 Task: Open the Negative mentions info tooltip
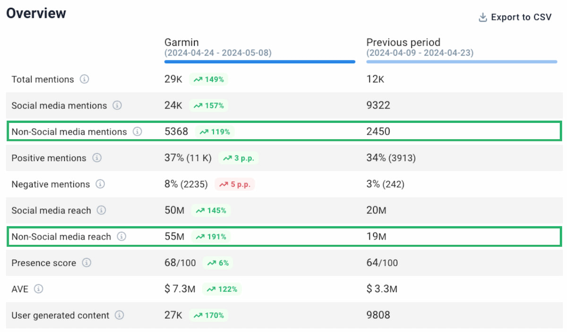100,185
